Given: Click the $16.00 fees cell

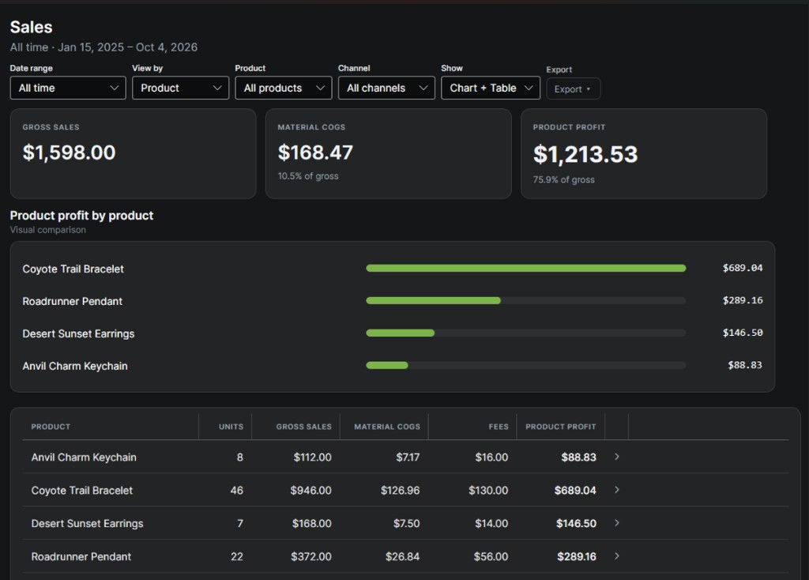Looking at the screenshot, I should click(491, 458).
